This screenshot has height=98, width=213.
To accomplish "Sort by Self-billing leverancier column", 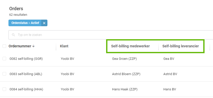I will [x=180, y=46].
